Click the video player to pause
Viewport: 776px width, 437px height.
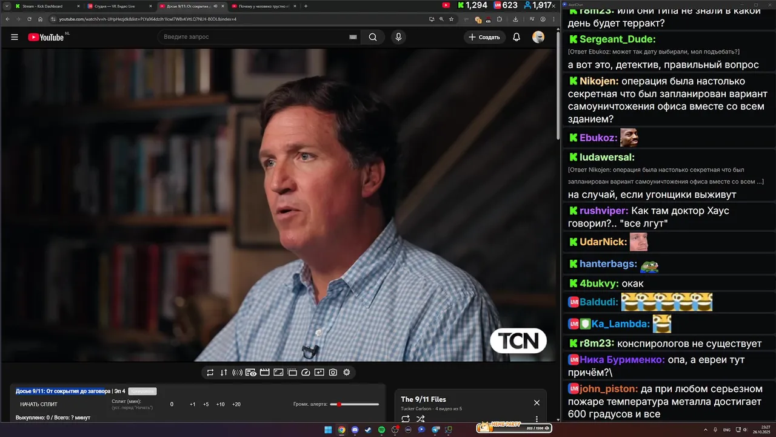(278, 205)
